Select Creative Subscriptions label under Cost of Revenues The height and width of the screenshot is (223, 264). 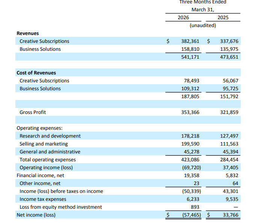tap(44, 81)
